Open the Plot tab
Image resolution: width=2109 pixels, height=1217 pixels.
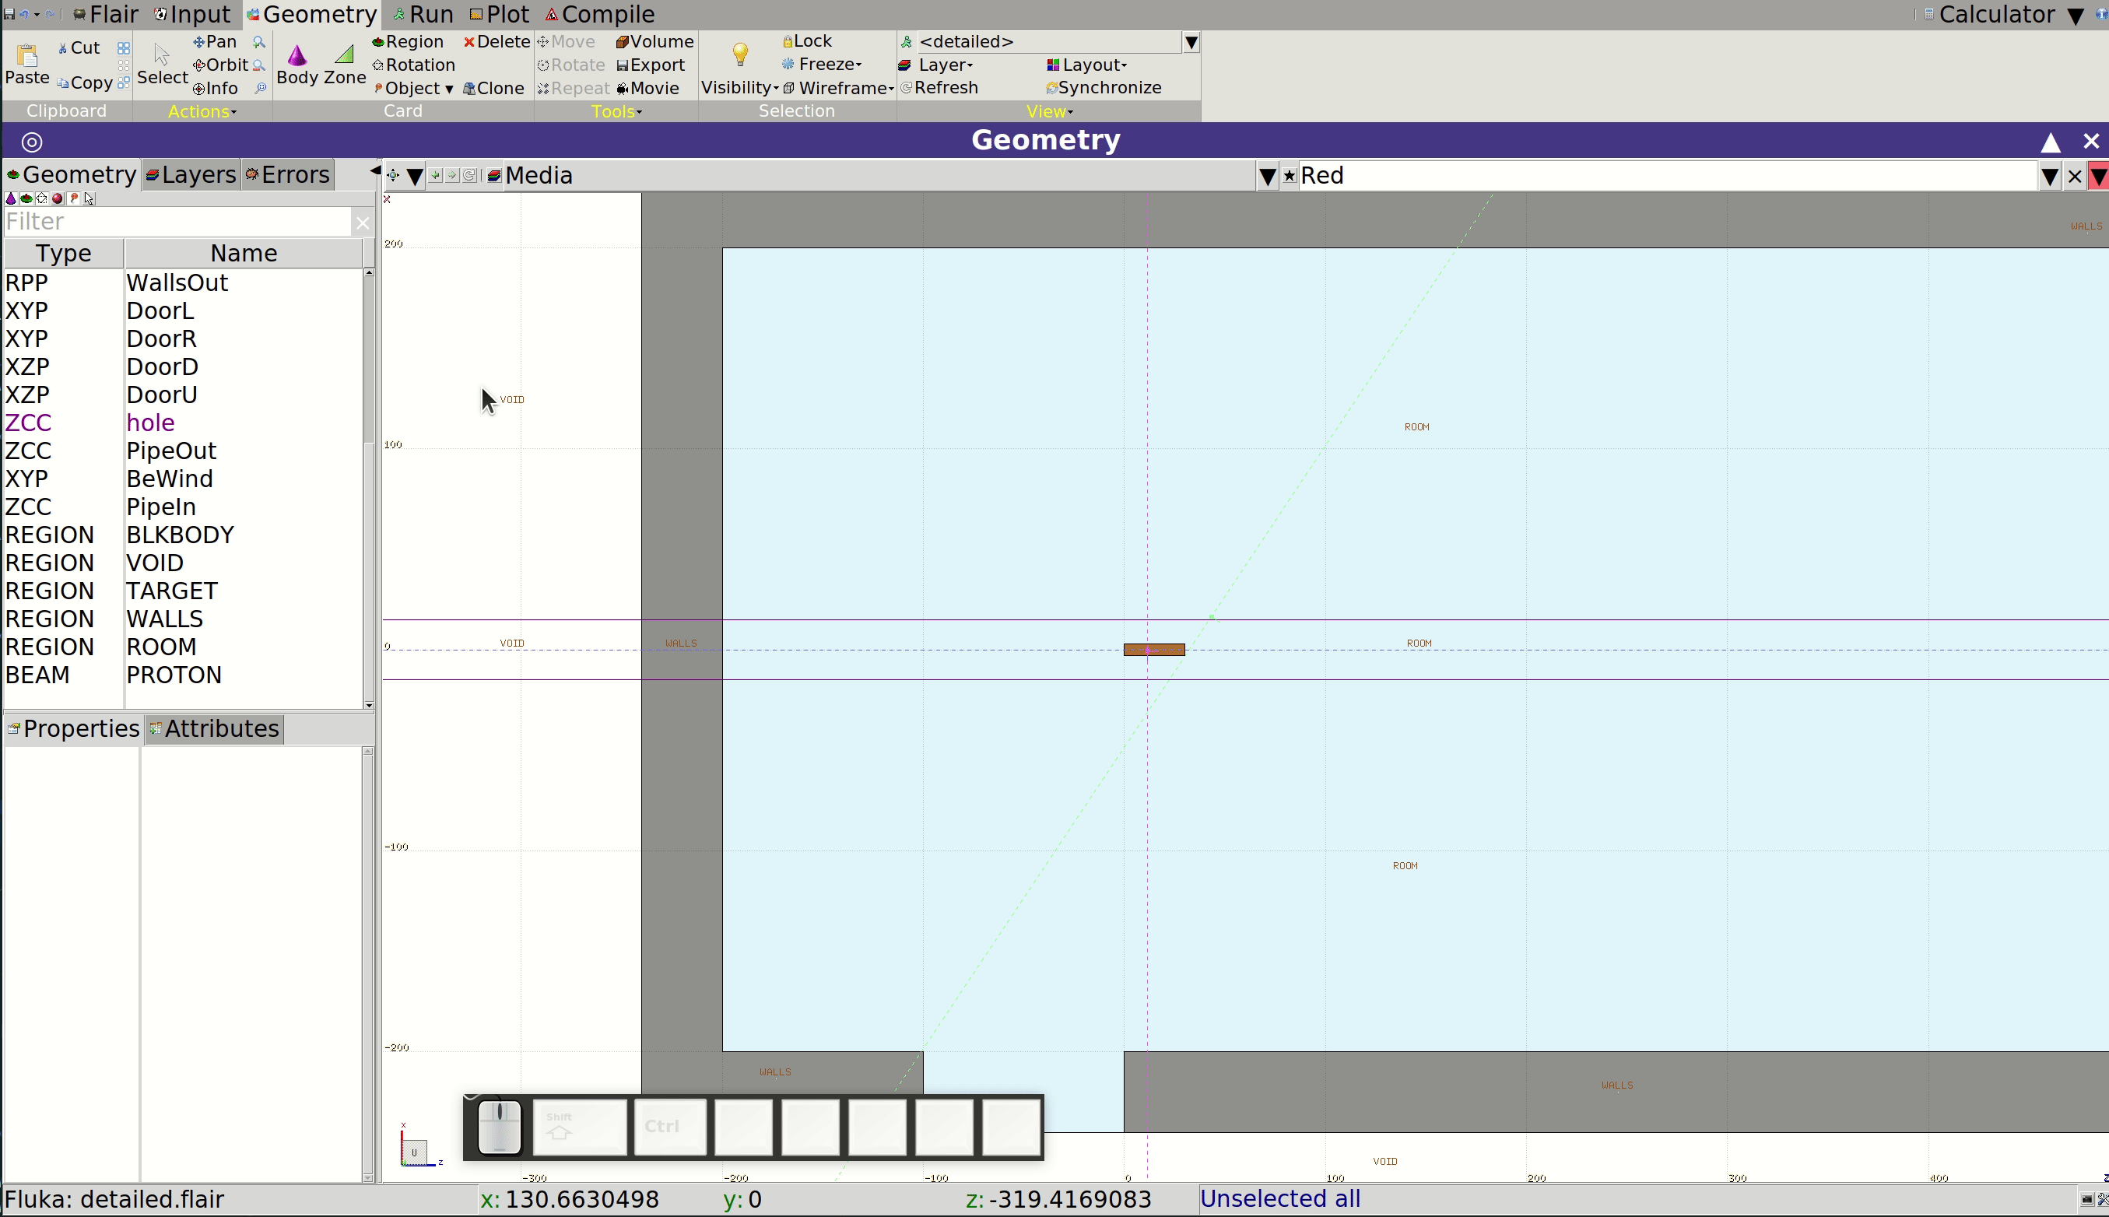coord(500,14)
